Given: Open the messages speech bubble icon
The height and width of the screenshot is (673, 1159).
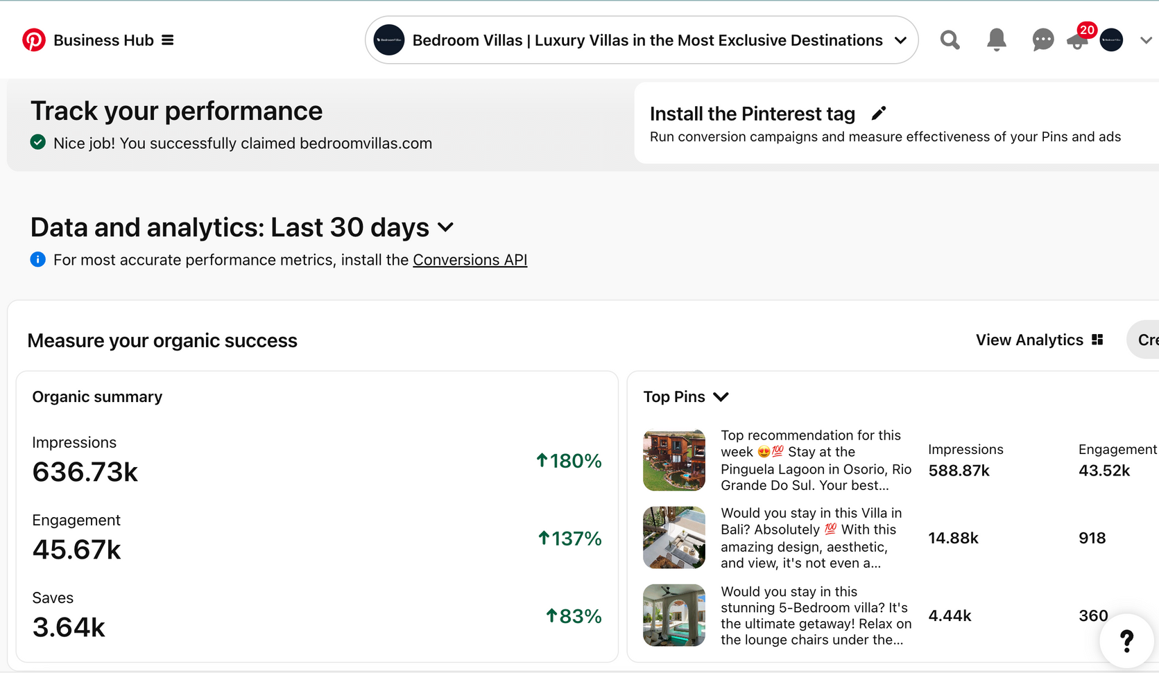Looking at the screenshot, I should click(x=1042, y=40).
